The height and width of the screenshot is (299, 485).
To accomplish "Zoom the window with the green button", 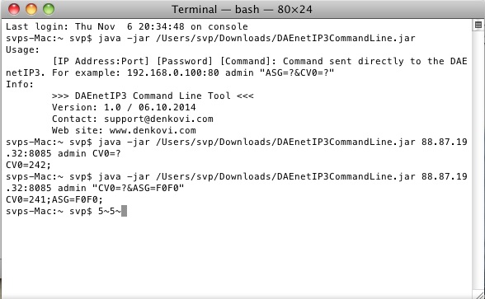I will [49, 9].
